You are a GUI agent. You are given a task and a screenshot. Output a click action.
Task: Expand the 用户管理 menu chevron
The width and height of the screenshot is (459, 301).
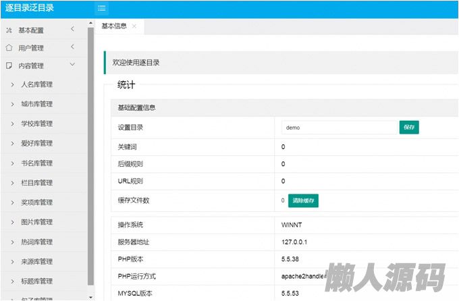[x=72, y=47]
